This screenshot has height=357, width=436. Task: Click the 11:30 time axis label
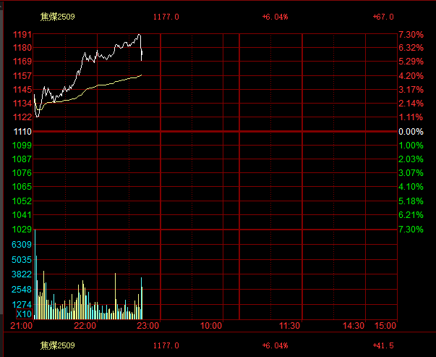click(289, 326)
